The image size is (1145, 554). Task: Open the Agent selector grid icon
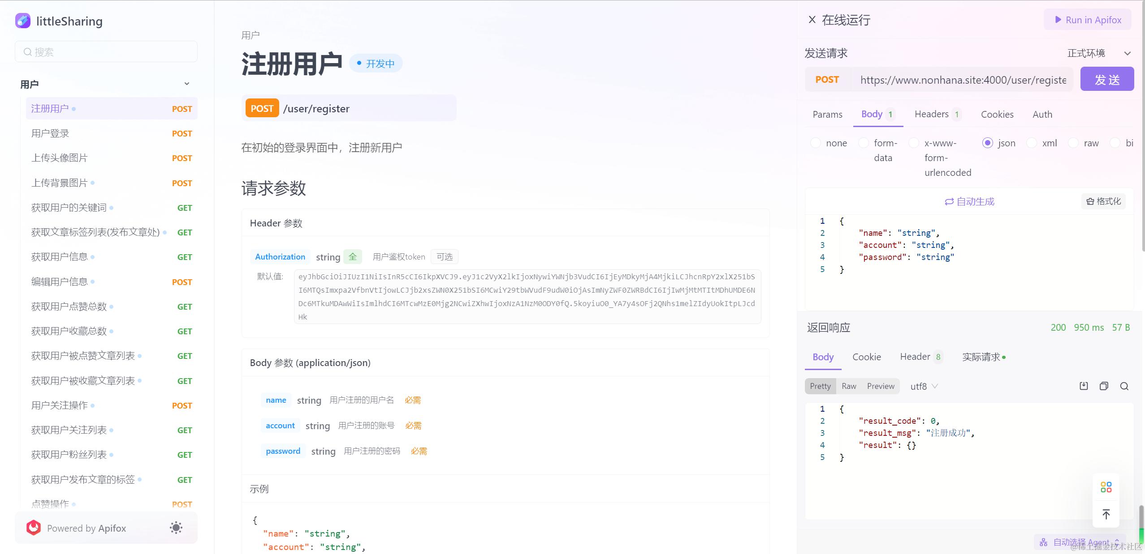pos(1106,486)
